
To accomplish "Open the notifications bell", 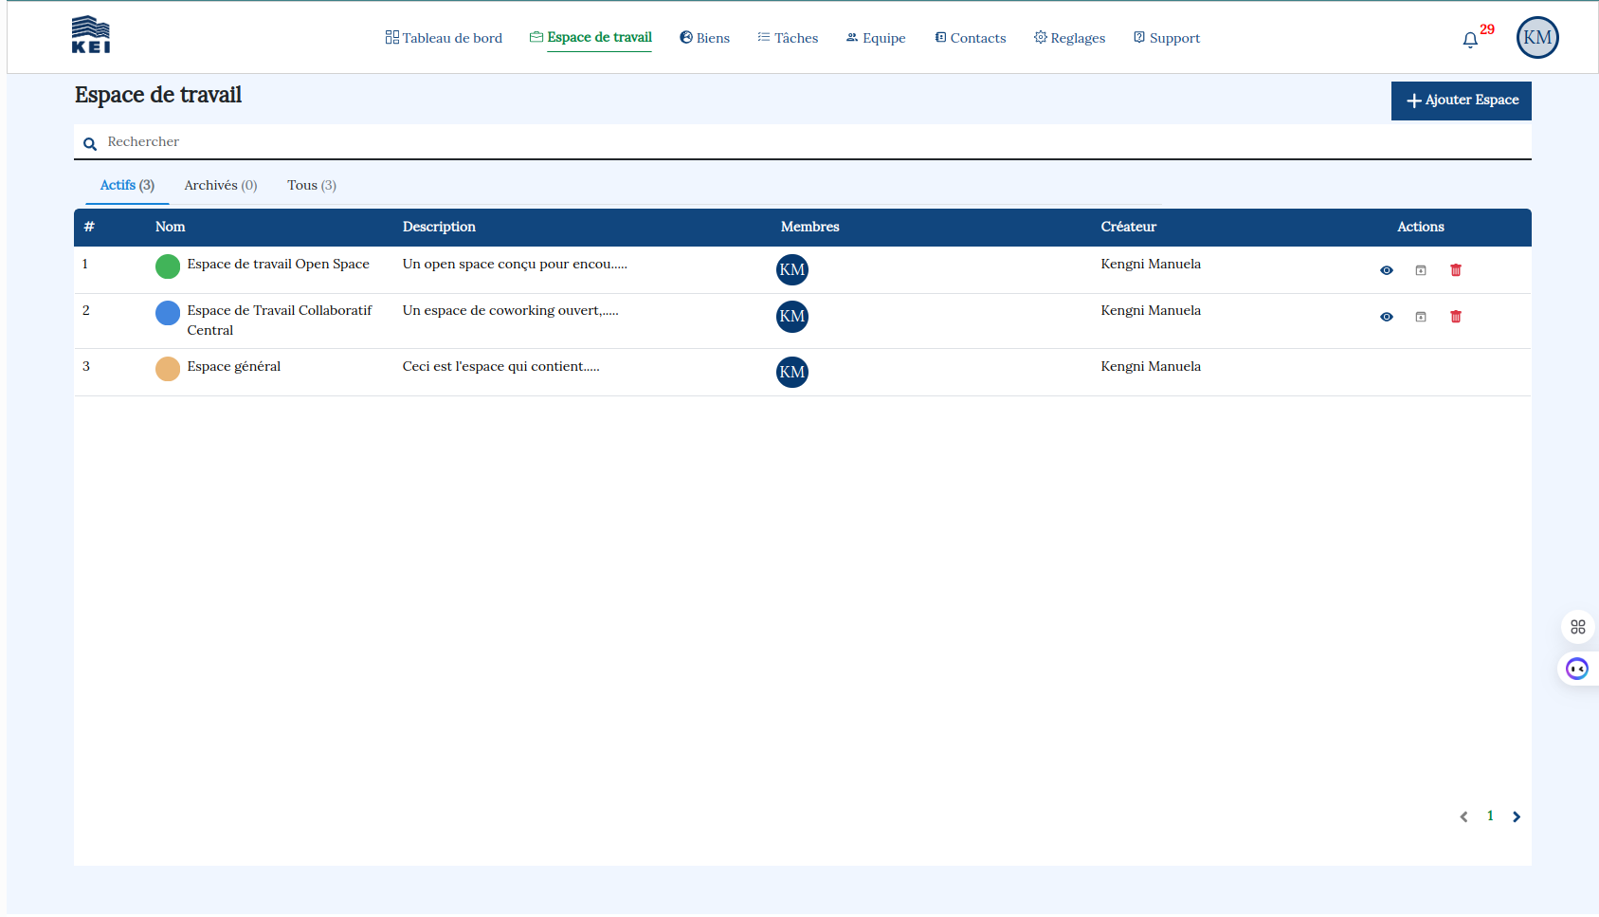I will pyautogui.click(x=1470, y=40).
